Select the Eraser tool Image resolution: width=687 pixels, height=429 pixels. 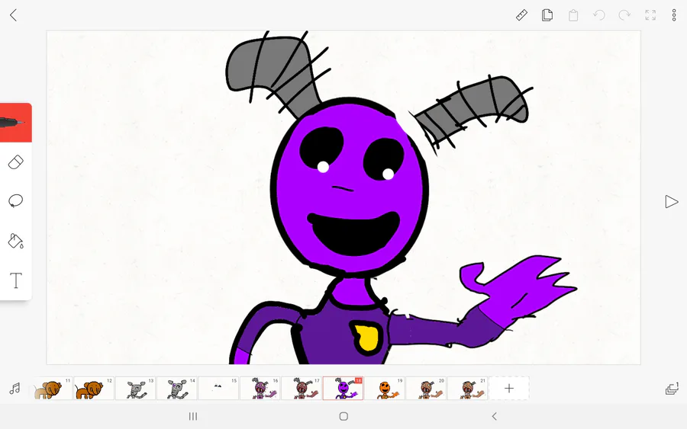(16, 162)
